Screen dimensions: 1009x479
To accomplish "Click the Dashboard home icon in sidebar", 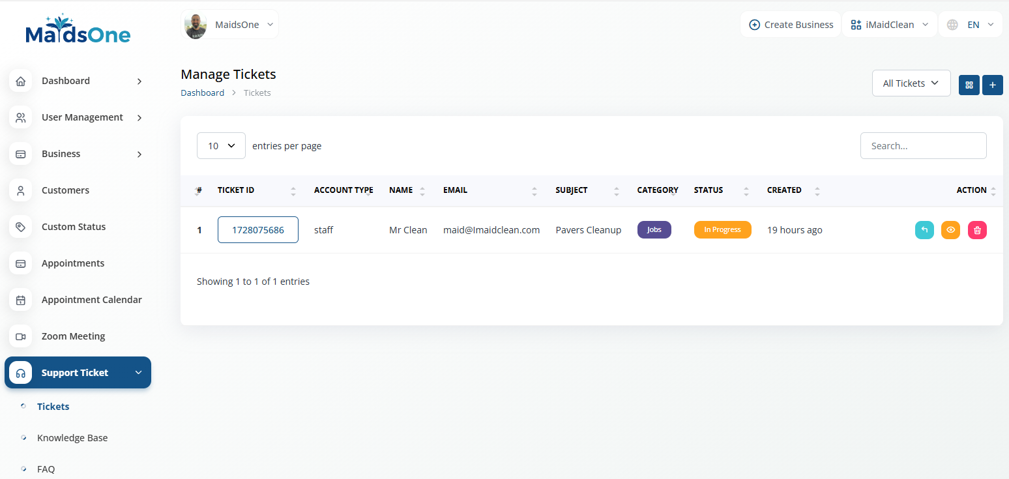I will pyautogui.click(x=21, y=81).
